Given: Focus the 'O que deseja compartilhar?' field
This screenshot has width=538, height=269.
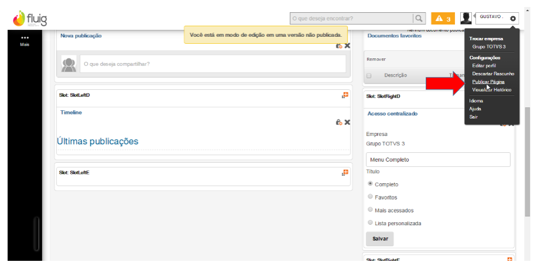Looking at the screenshot, I should pyautogui.click(x=212, y=64).
